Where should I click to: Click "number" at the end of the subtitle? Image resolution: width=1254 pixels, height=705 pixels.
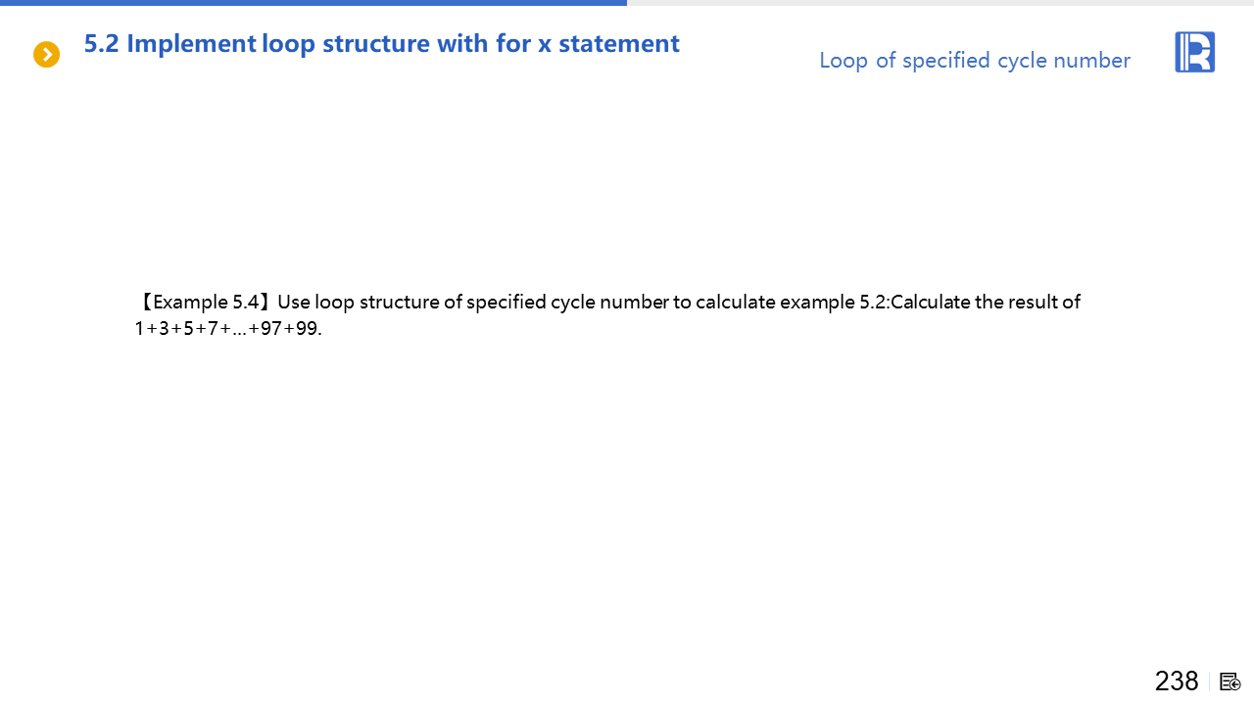1092,61
